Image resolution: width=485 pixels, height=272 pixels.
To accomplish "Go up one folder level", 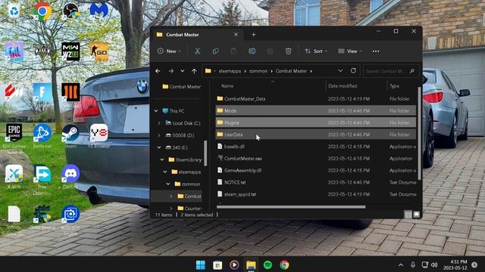I will 194,71.
